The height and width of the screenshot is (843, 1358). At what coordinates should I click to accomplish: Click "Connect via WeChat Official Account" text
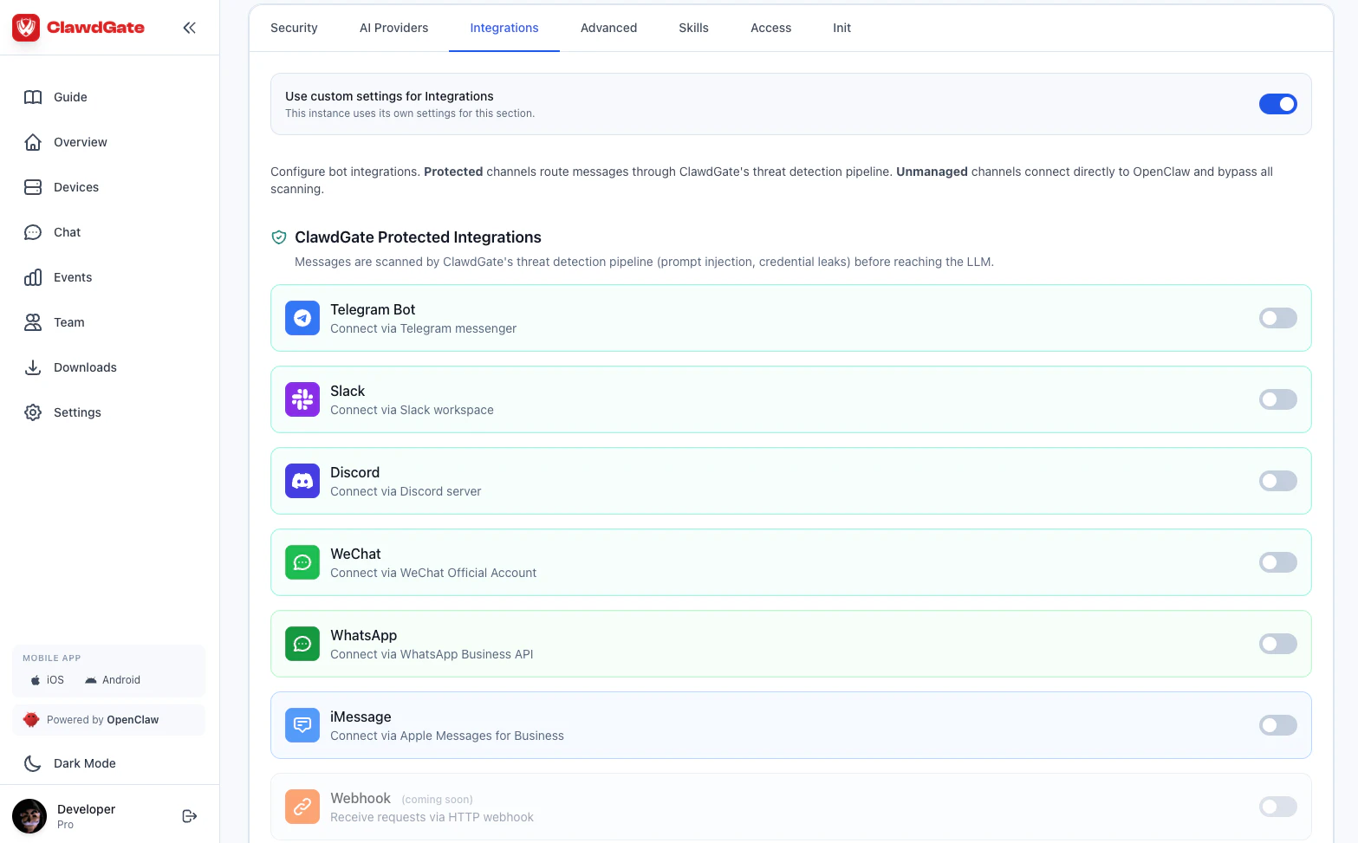[433, 573]
